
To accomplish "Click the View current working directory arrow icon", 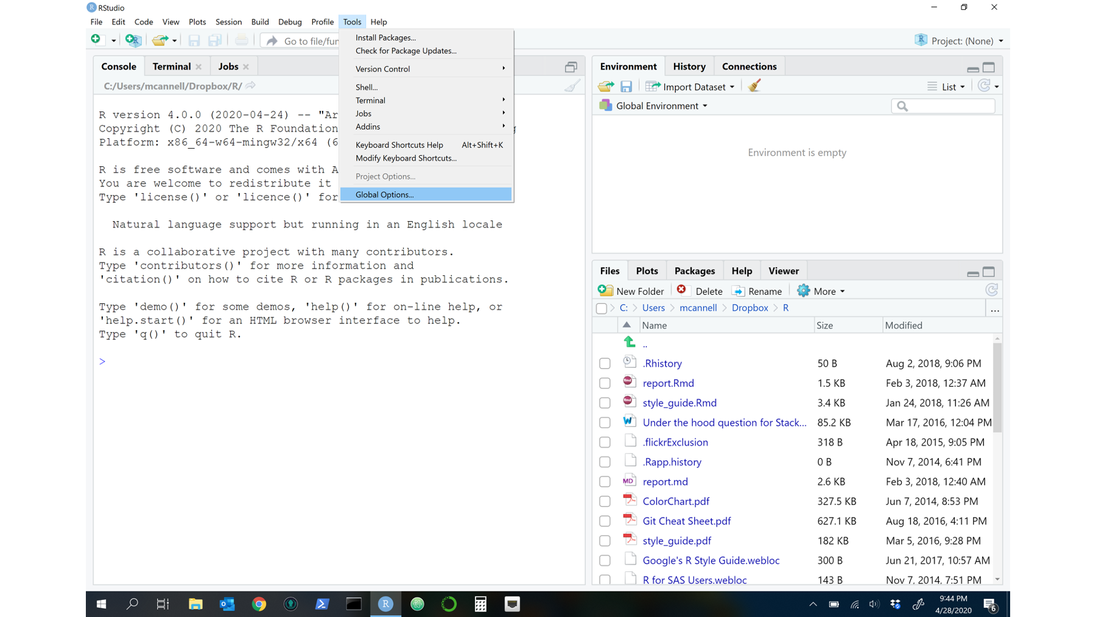I will tap(250, 86).
